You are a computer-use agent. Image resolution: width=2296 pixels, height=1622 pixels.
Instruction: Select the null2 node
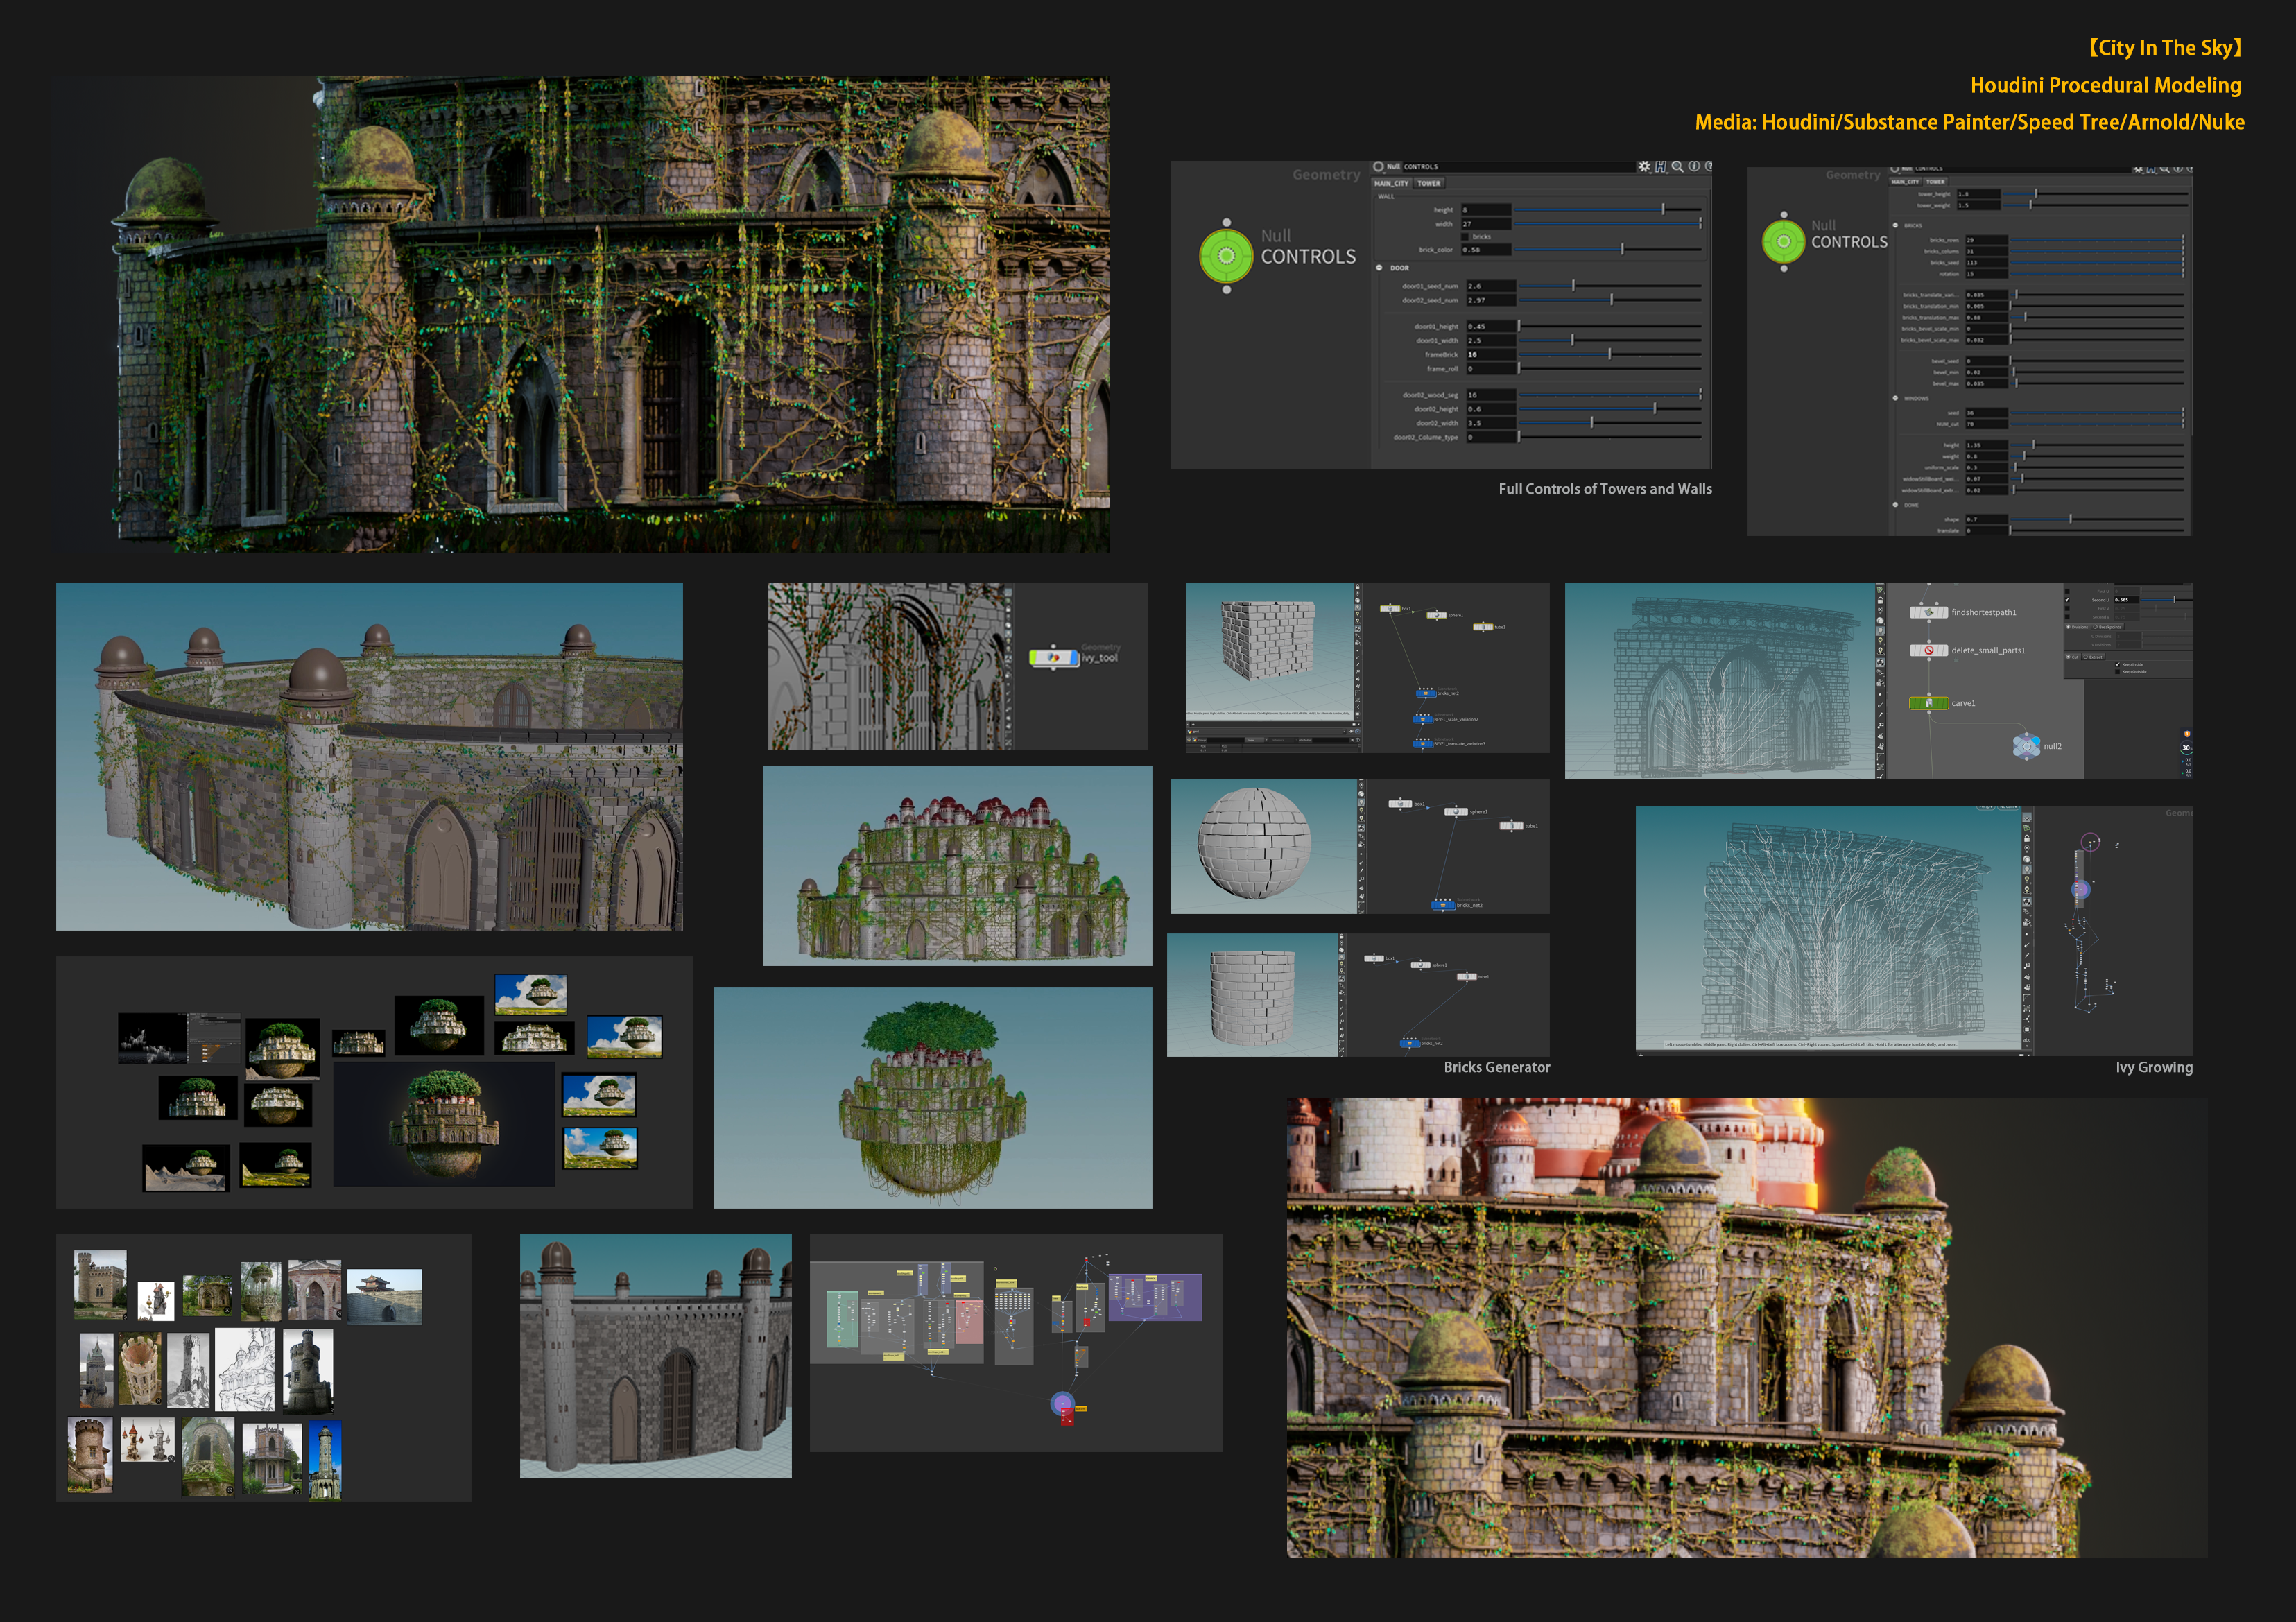tap(2026, 746)
